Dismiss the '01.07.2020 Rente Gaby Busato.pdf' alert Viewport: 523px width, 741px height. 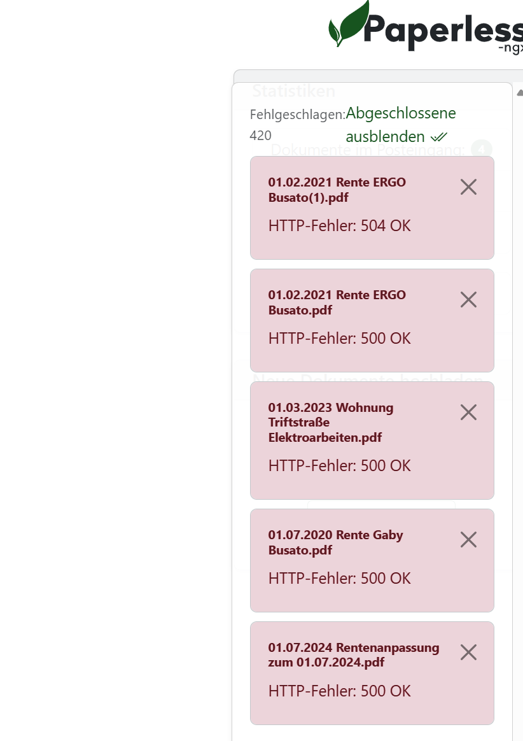468,540
